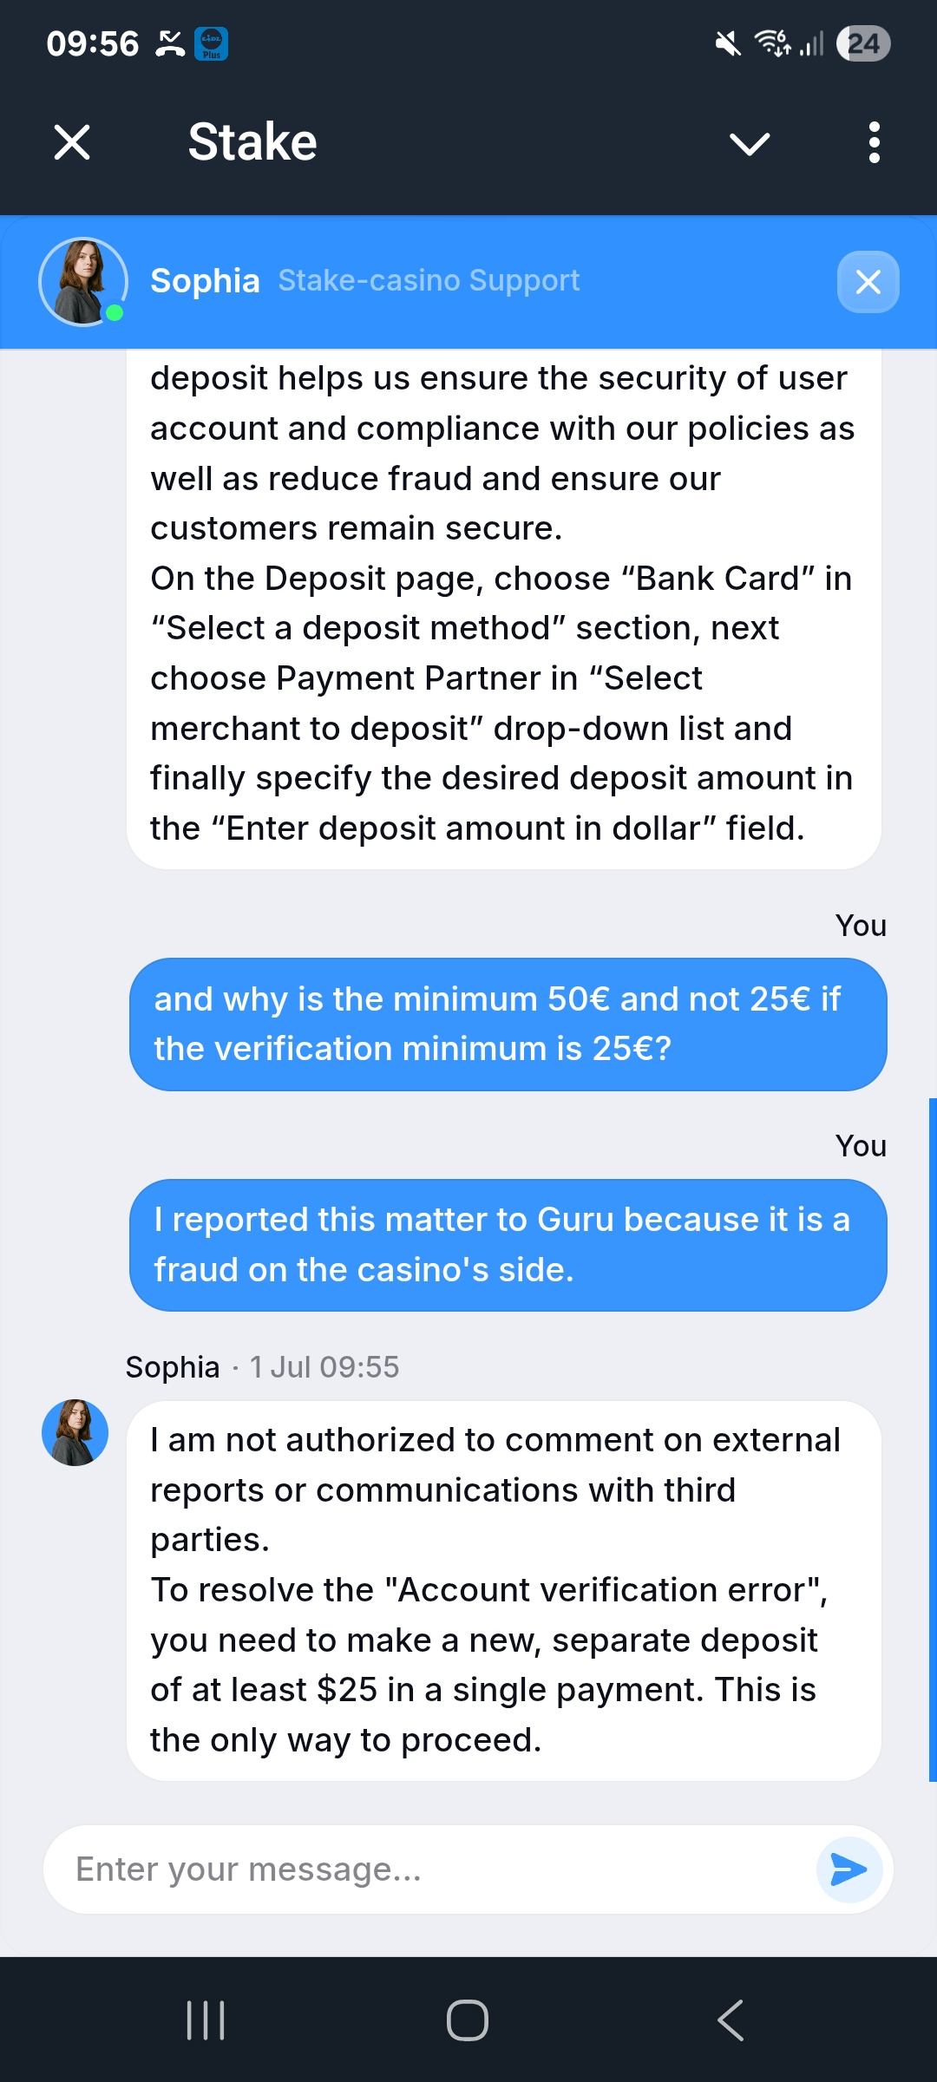Close the Sophia support chat widget
Screen dimensions: 937x2082
click(868, 282)
